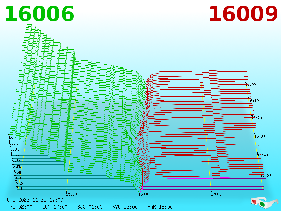Click the LON 17:00 London time
Image resolution: width=281 pixels, height=211 pixels.
click(55, 207)
